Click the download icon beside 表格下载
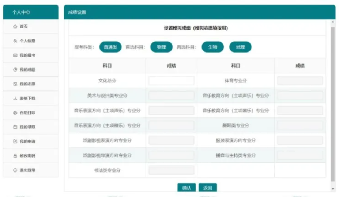339x197 pixels. click(x=15, y=98)
